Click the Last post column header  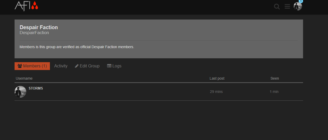217,78
